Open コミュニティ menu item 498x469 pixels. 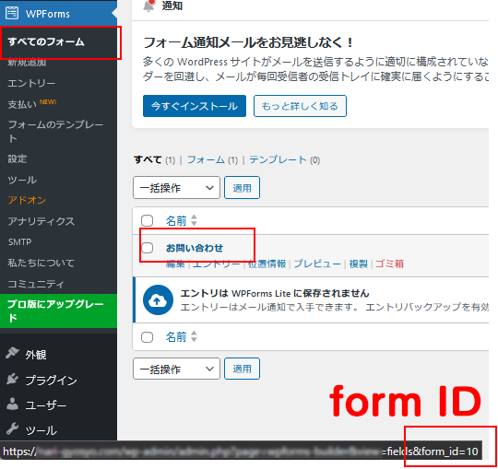pos(36,284)
